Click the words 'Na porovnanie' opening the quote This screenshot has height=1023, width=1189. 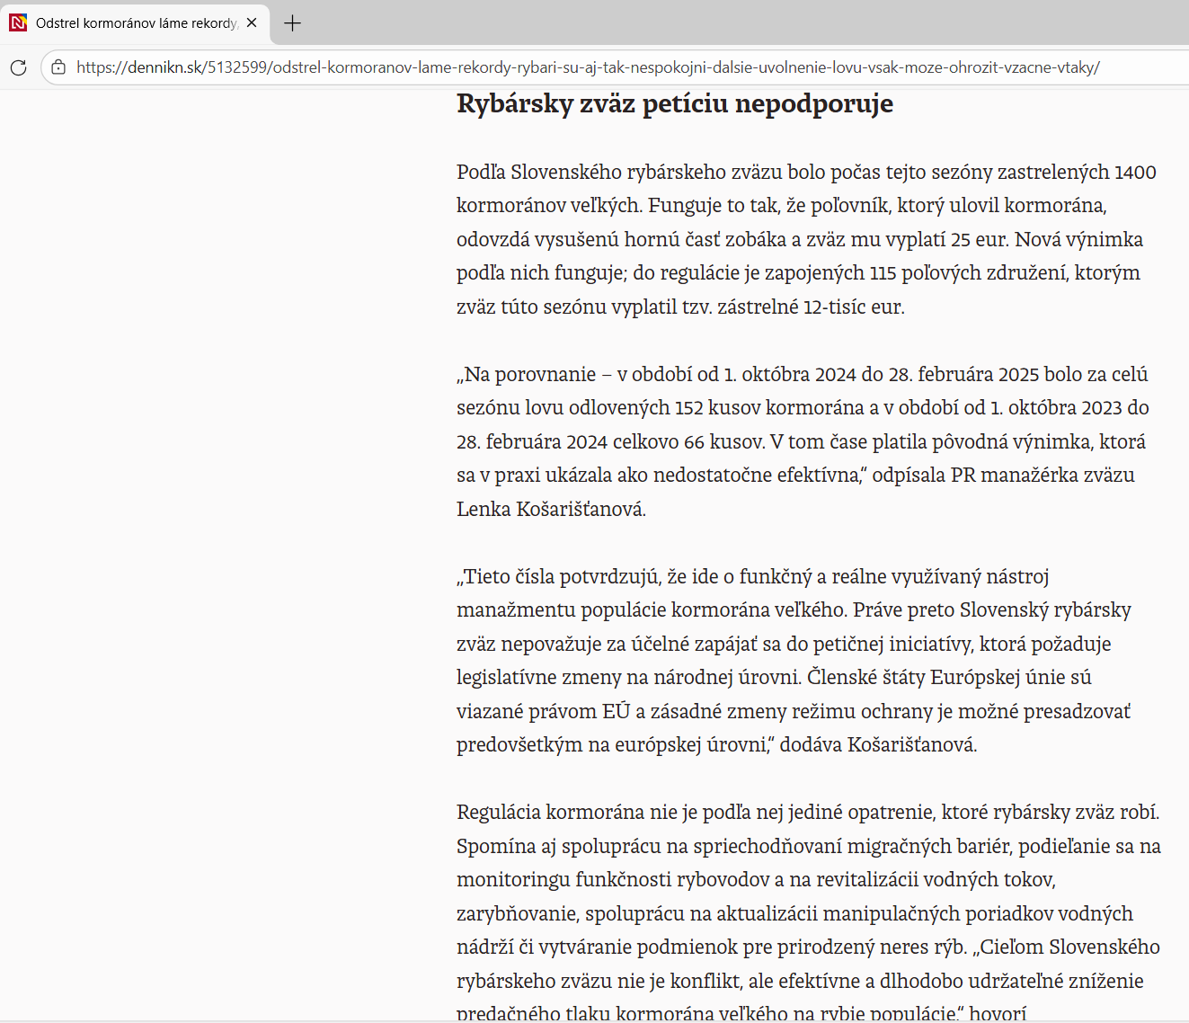pyautogui.click(x=529, y=375)
